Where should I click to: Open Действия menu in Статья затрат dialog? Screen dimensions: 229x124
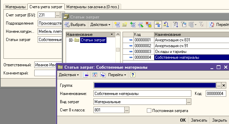point(69,75)
